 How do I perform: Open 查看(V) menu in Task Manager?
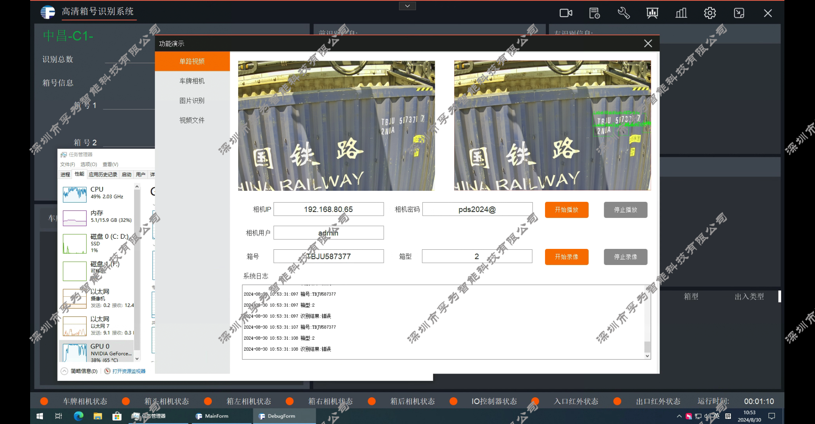click(110, 165)
